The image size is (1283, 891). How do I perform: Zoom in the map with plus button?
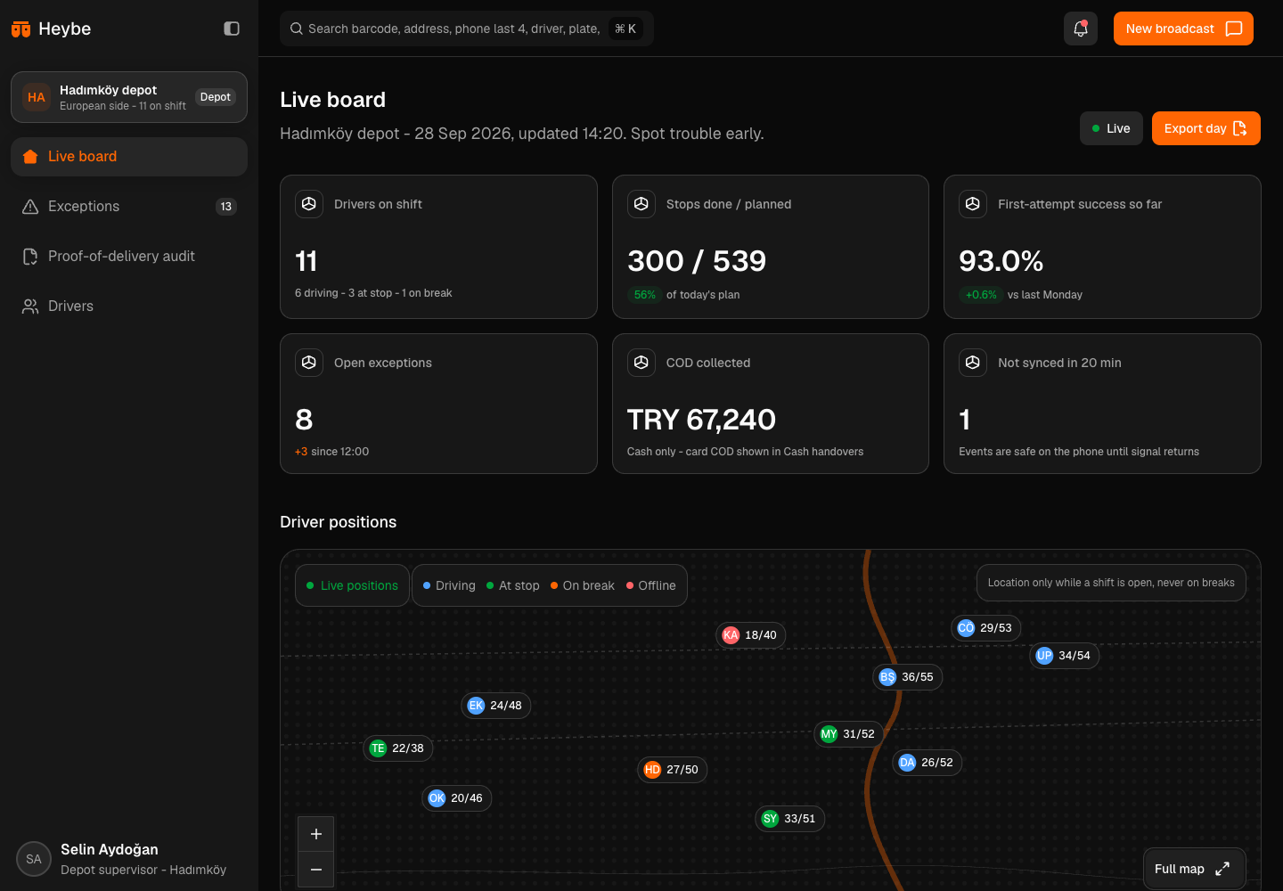[x=316, y=834]
